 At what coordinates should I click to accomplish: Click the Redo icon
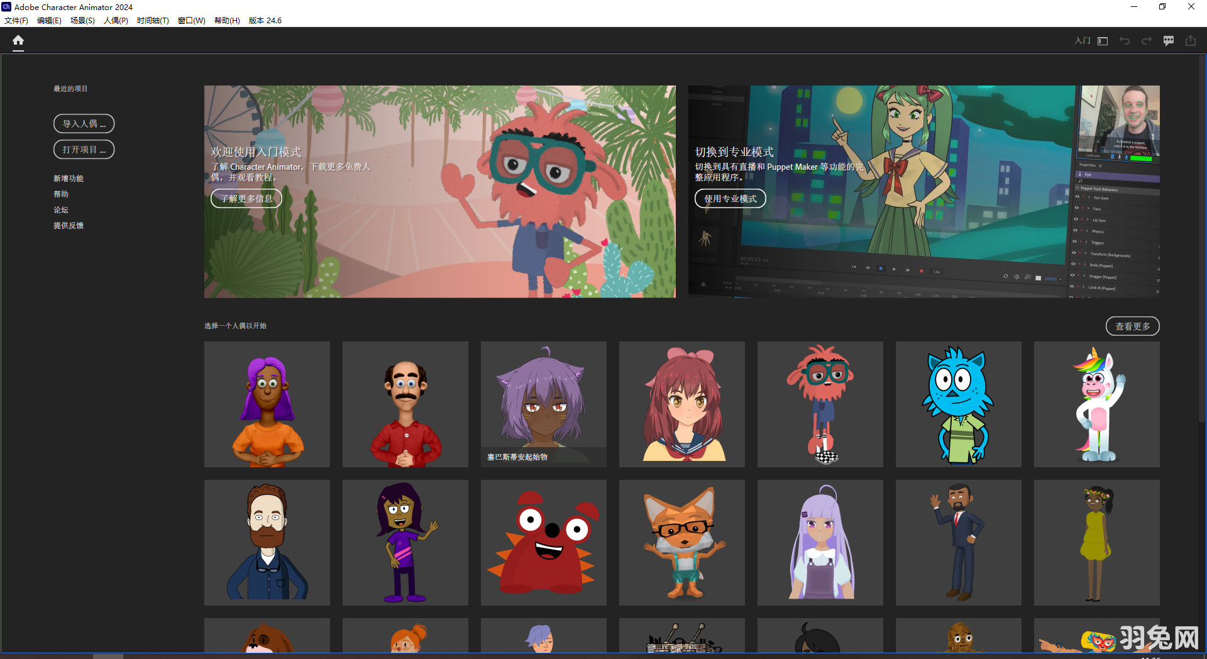tap(1146, 40)
